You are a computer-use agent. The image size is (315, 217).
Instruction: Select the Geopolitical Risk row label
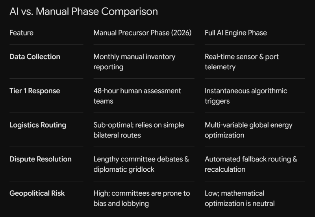click(37, 193)
